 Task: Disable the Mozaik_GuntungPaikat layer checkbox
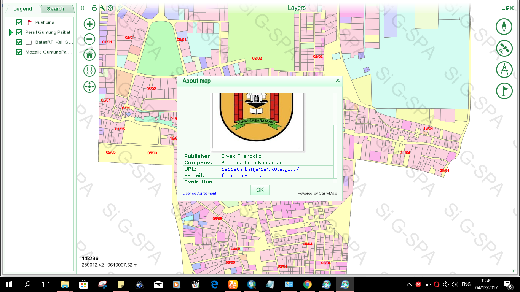(19, 52)
